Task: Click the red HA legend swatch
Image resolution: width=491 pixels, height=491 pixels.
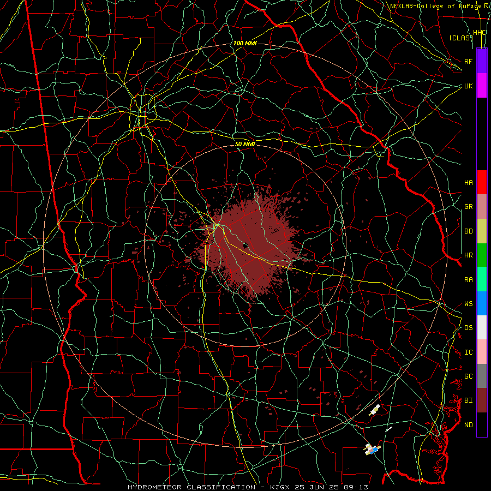Action: point(482,182)
